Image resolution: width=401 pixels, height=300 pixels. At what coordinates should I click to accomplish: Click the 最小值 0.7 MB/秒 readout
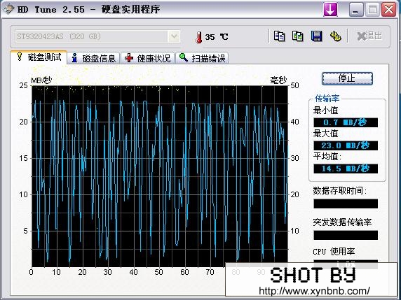(346, 122)
